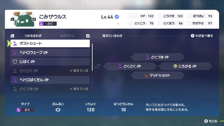
Task: Click the ZL button icon
Action: 12,36
